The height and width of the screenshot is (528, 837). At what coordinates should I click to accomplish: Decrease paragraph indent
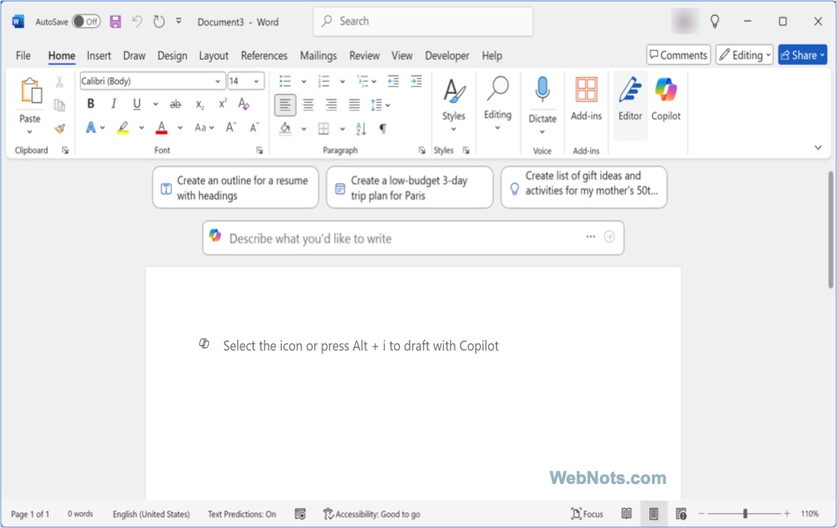[394, 81]
